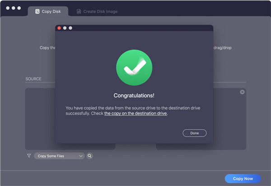Click the SOURCE section label
Viewport: 271px width, 186px height.
tap(33, 79)
